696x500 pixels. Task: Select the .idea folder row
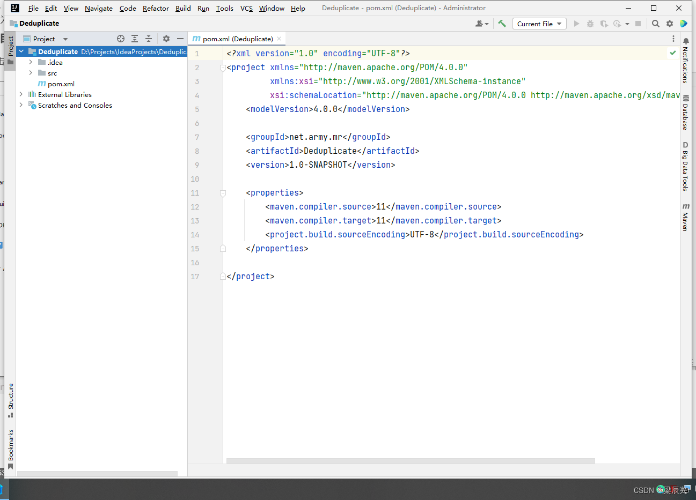[x=102, y=62]
